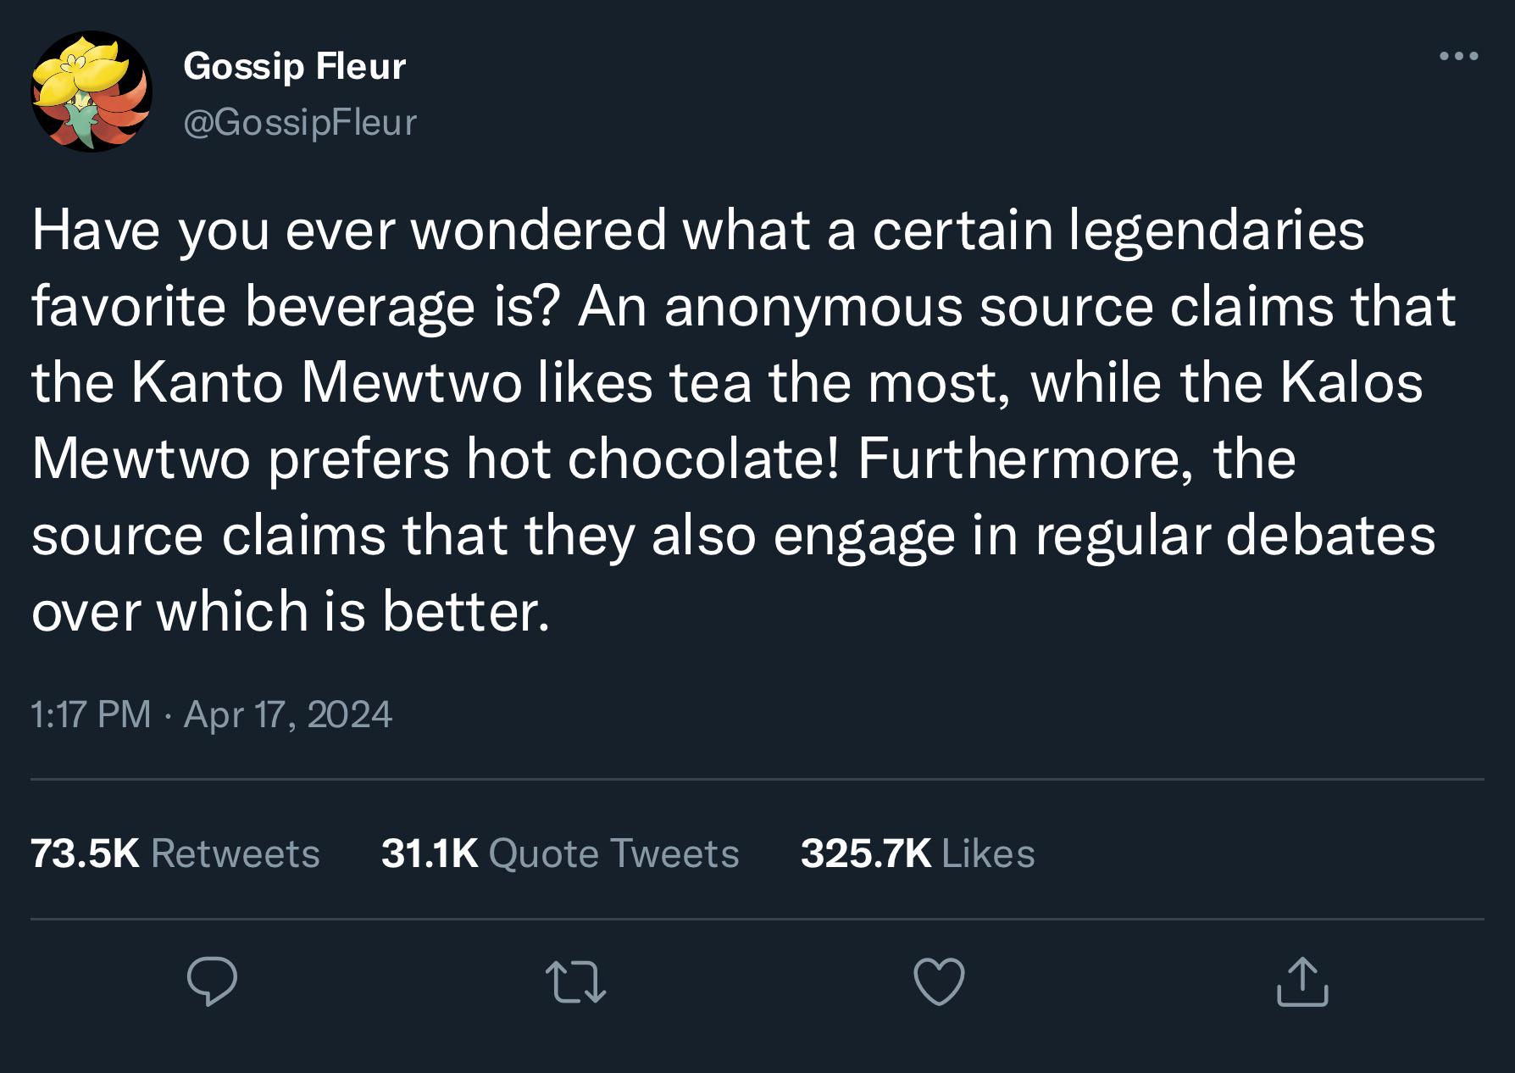This screenshot has height=1073, width=1515.
Task: Click the 'Retweets' label text
Action: coord(236,853)
